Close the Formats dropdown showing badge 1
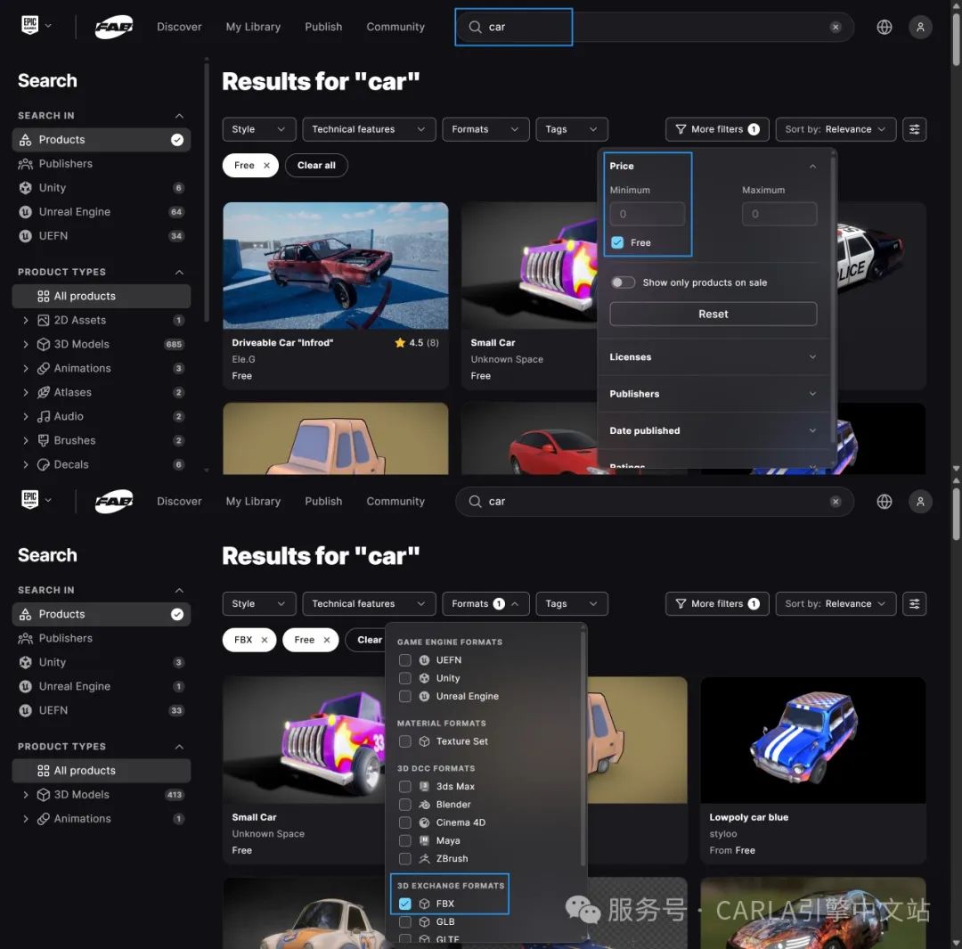The width and height of the screenshot is (962, 949). pyautogui.click(x=485, y=603)
